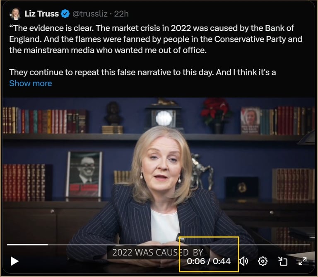
Task: Click the picture-in-picture icon beside the gear
Action: [x=282, y=261]
